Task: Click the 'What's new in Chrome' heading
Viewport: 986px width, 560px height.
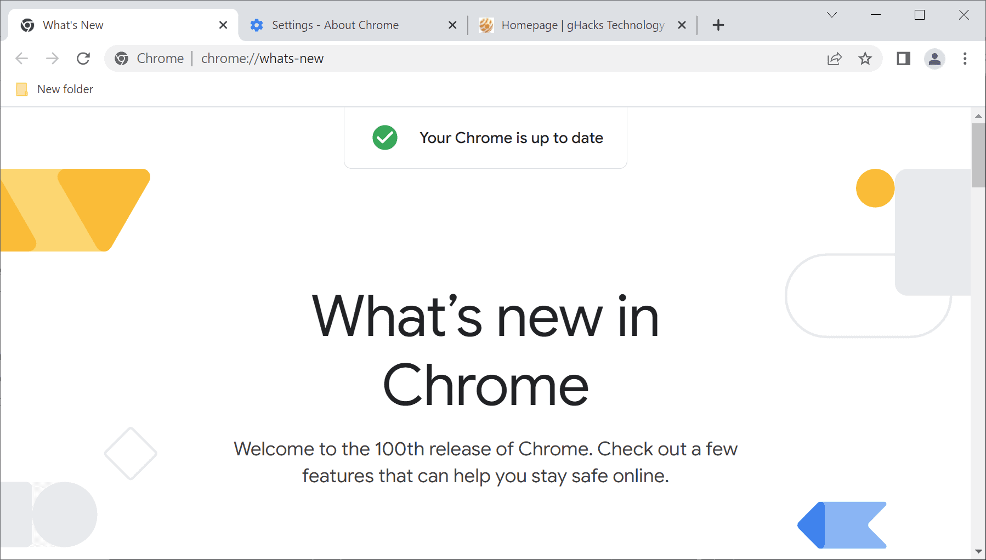Action: click(485, 351)
